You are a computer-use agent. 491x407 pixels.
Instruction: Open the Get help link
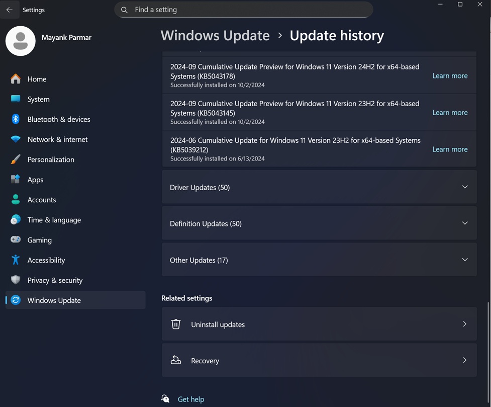pos(191,399)
